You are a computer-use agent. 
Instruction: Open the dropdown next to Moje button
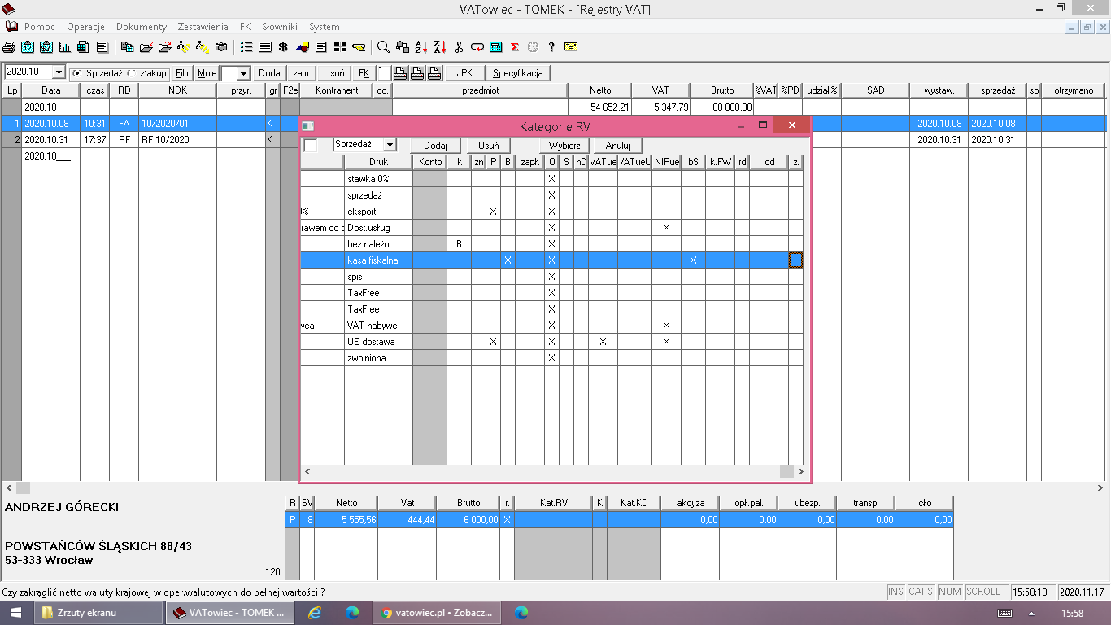tap(242, 73)
